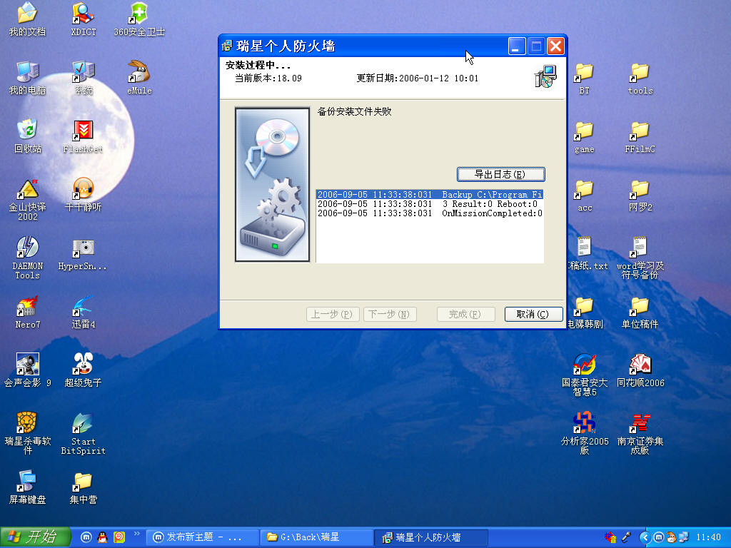Select the DAEMON Tools desktop icon
Screen dimensions: 731x548
point(28,258)
